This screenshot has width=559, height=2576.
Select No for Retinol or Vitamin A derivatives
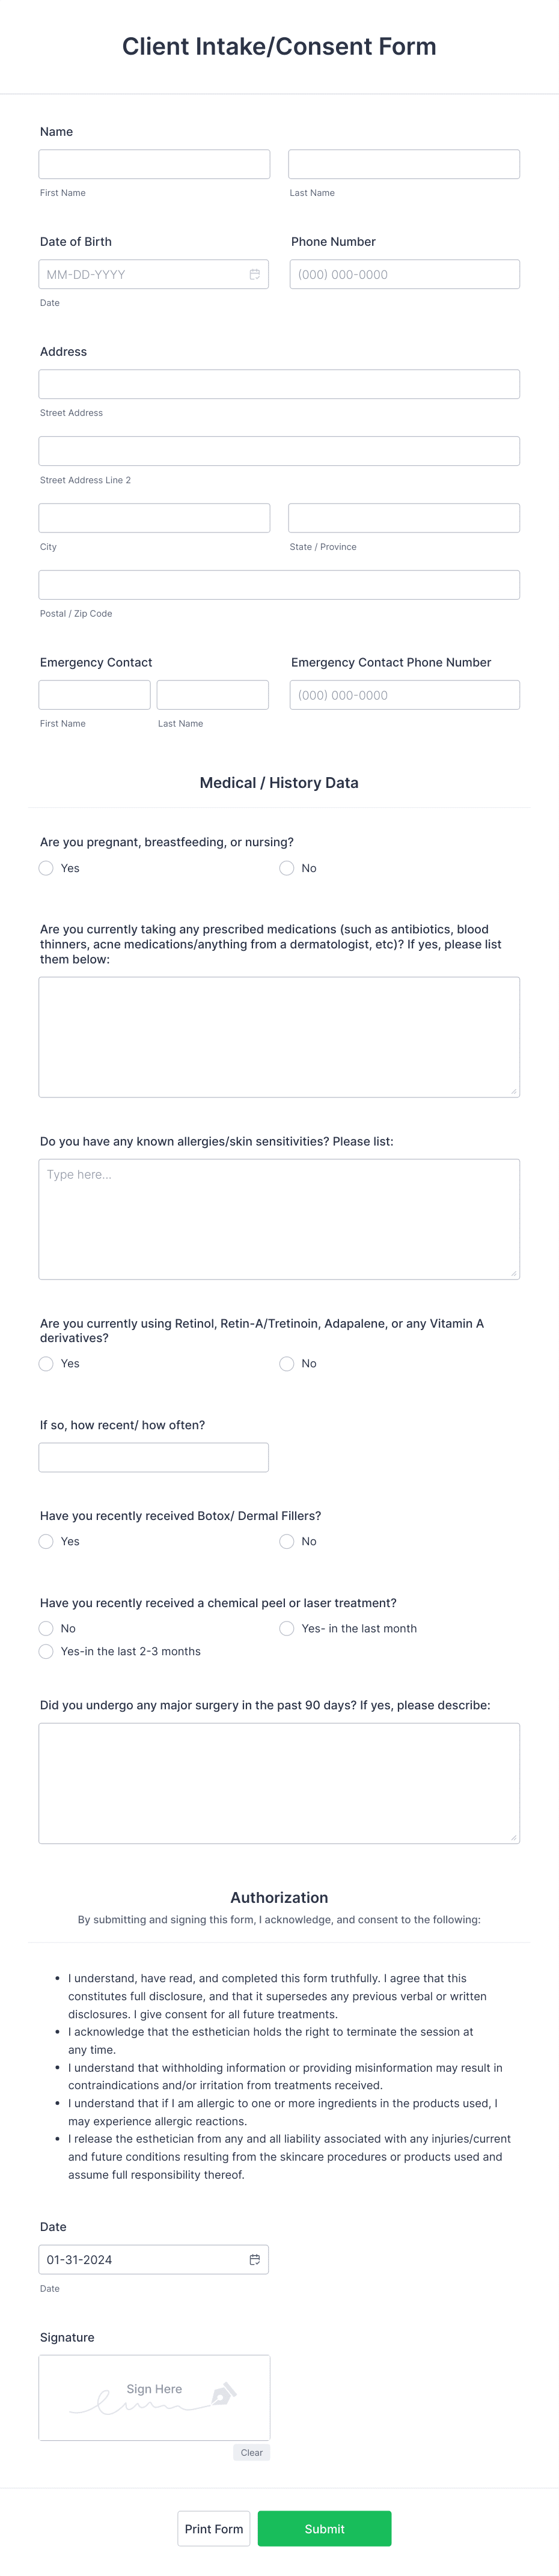pyautogui.click(x=286, y=1363)
